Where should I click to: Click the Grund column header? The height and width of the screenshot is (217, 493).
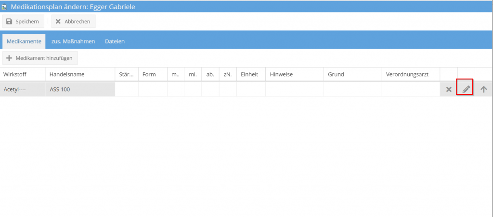pyautogui.click(x=353, y=74)
